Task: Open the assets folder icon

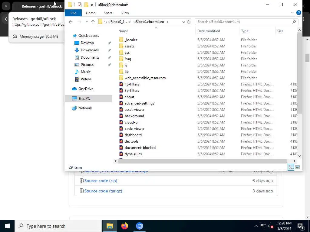Action: (x=121, y=46)
